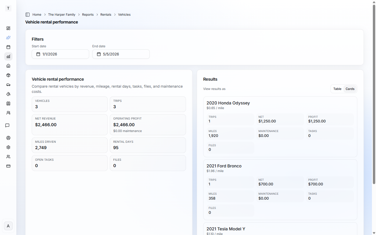Click the paw print pets sidebar icon
376x235 pixels.
point(8,94)
